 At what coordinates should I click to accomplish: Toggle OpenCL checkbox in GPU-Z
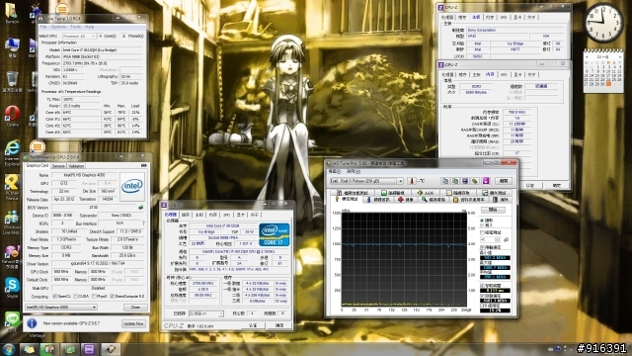[x=55, y=297]
